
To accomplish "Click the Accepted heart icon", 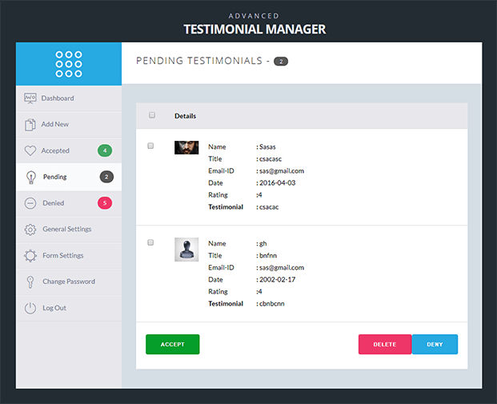I will (x=30, y=150).
